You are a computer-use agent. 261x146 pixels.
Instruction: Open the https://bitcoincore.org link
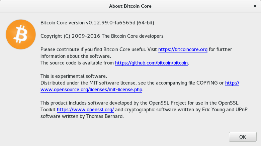pyautogui.click(x=183, y=49)
